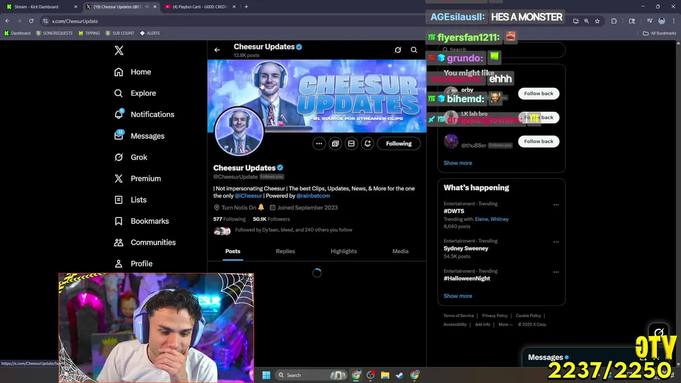Open Lists in the sidebar
681x383 pixels.
[130, 199]
